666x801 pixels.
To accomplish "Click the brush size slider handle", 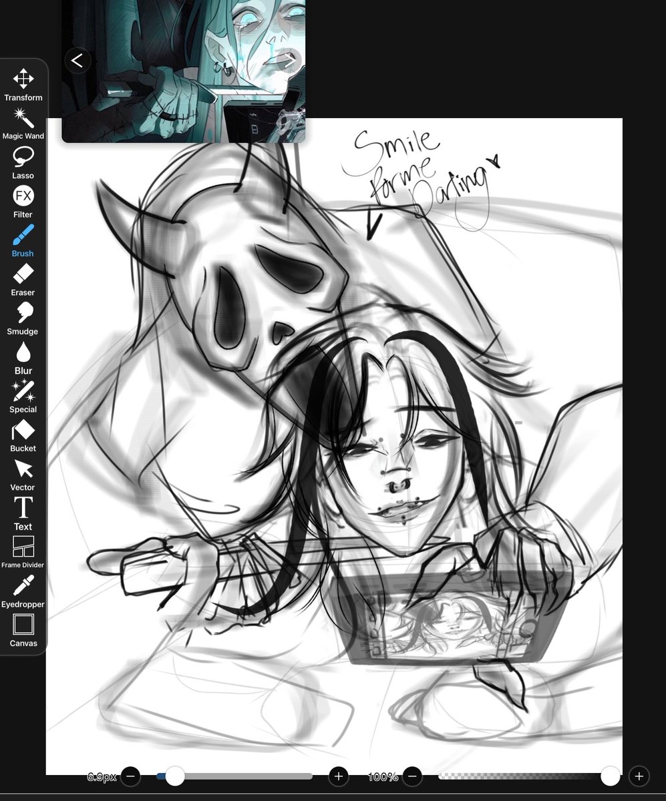I will click(175, 776).
